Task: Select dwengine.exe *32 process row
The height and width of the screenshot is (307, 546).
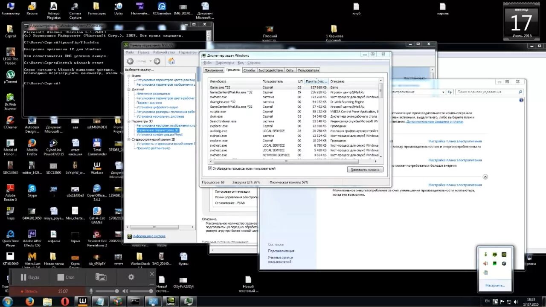Action: (293, 102)
